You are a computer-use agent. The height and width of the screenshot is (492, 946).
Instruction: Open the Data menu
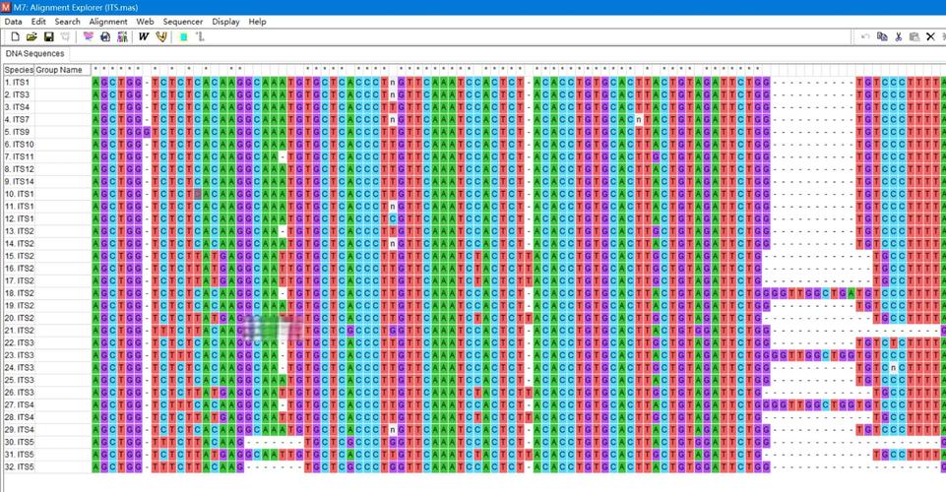tap(13, 21)
